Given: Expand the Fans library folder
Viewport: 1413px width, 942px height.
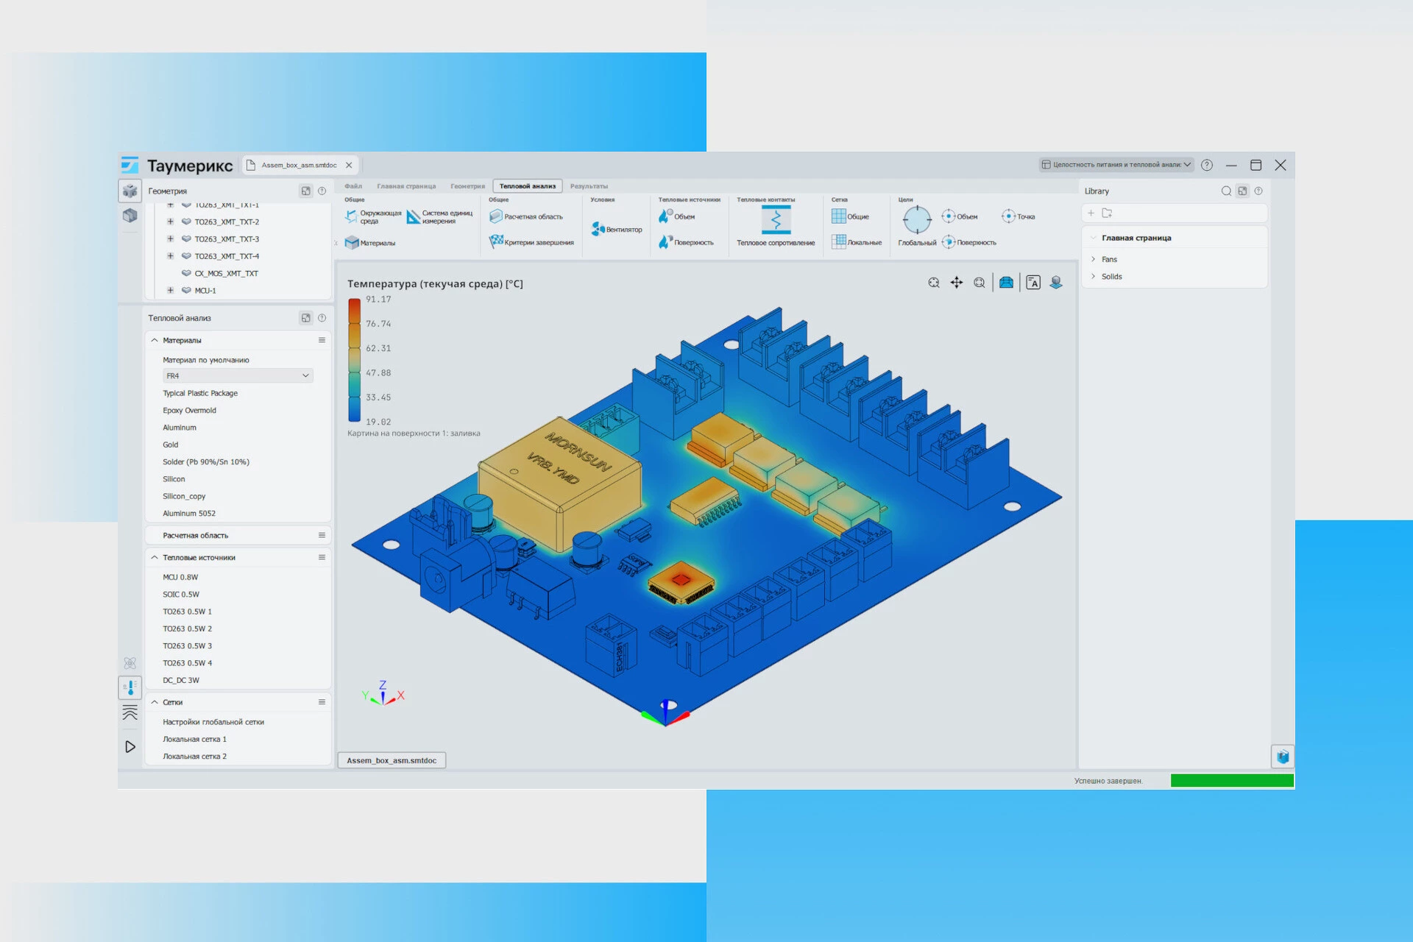Looking at the screenshot, I should pyautogui.click(x=1094, y=259).
